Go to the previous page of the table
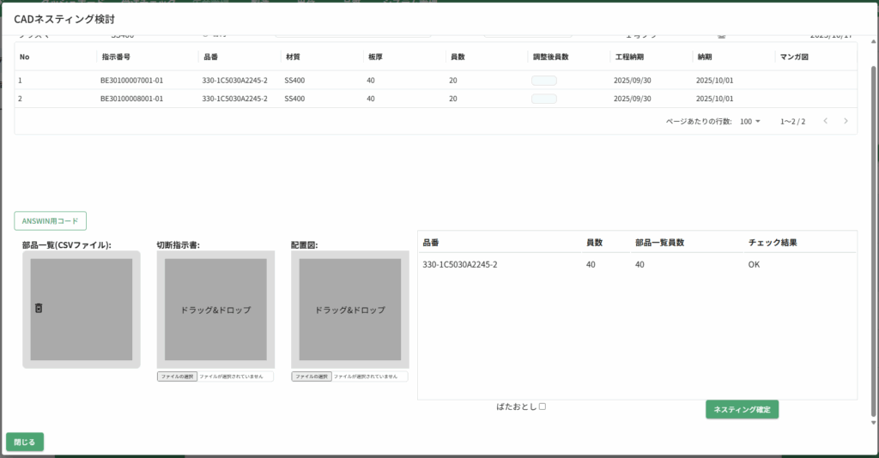This screenshot has width=879, height=458. click(825, 121)
